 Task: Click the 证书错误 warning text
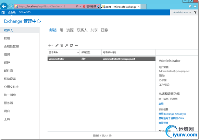click(x=91, y=6)
